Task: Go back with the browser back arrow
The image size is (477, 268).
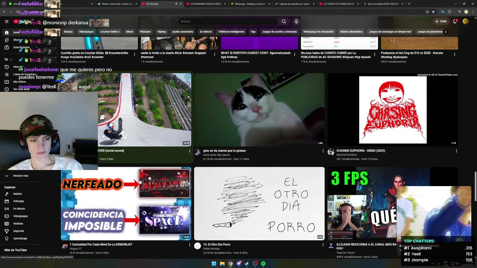Action: coord(4,12)
